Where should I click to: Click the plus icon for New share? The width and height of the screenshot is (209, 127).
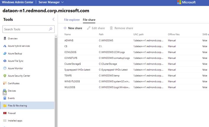click(x=65, y=28)
